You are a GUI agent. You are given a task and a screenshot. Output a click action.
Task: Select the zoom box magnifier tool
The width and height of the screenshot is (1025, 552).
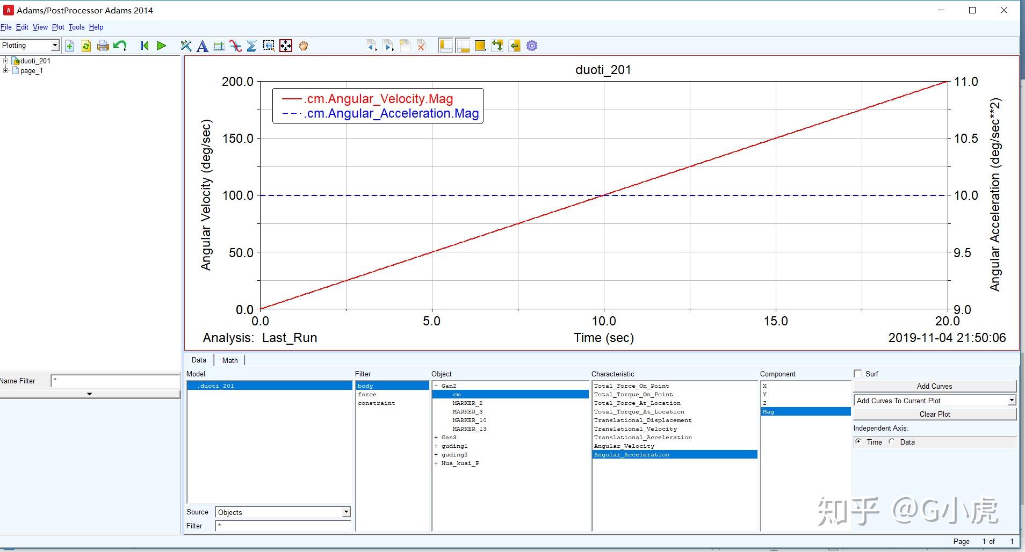[x=269, y=46]
